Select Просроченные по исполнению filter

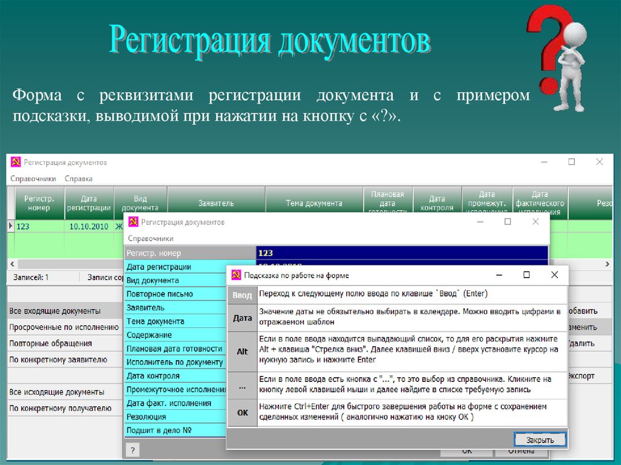tap(64, 327)
